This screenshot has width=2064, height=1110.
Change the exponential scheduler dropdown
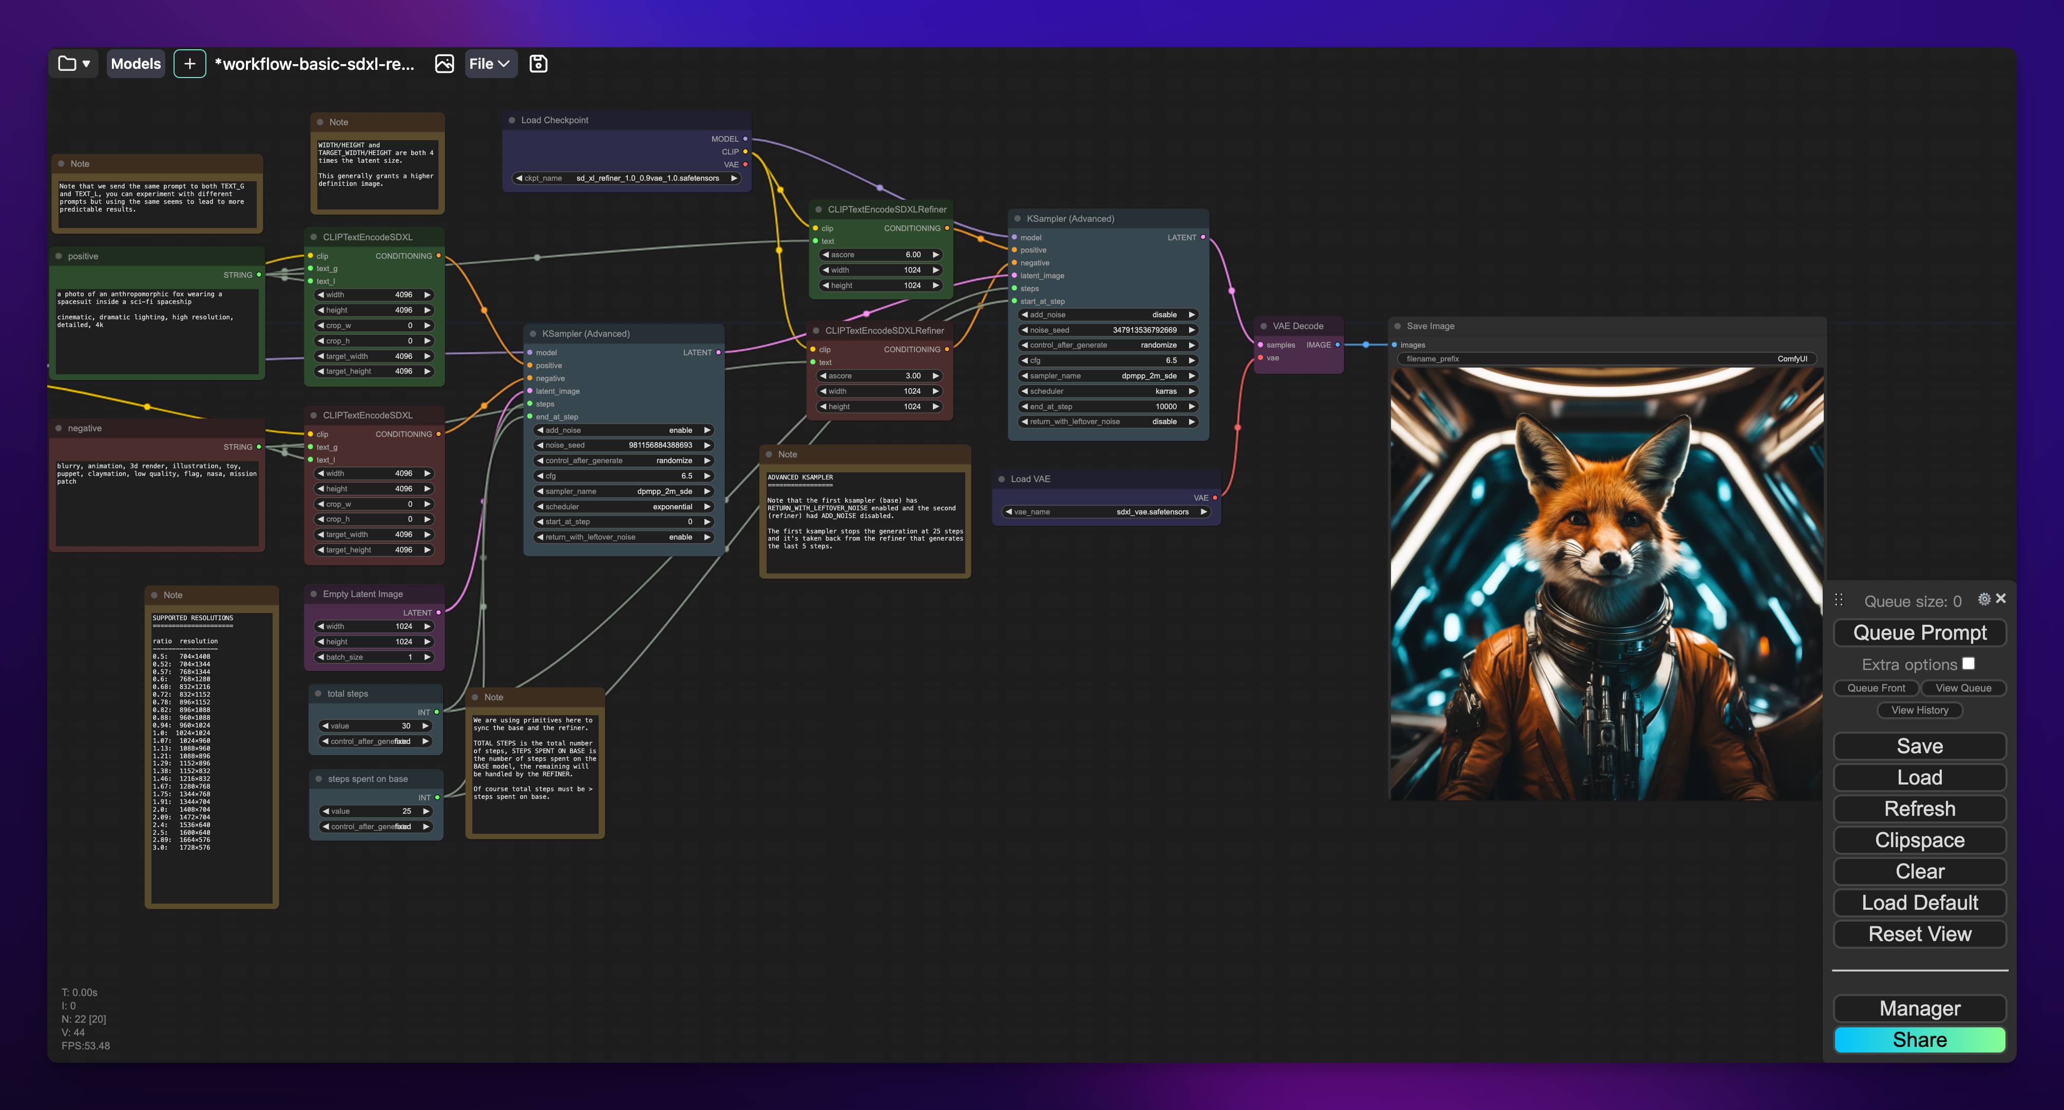pos(623,507)
